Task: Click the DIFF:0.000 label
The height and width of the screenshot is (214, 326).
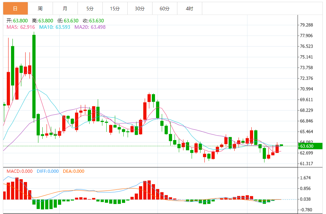Action: coord(48,171)
